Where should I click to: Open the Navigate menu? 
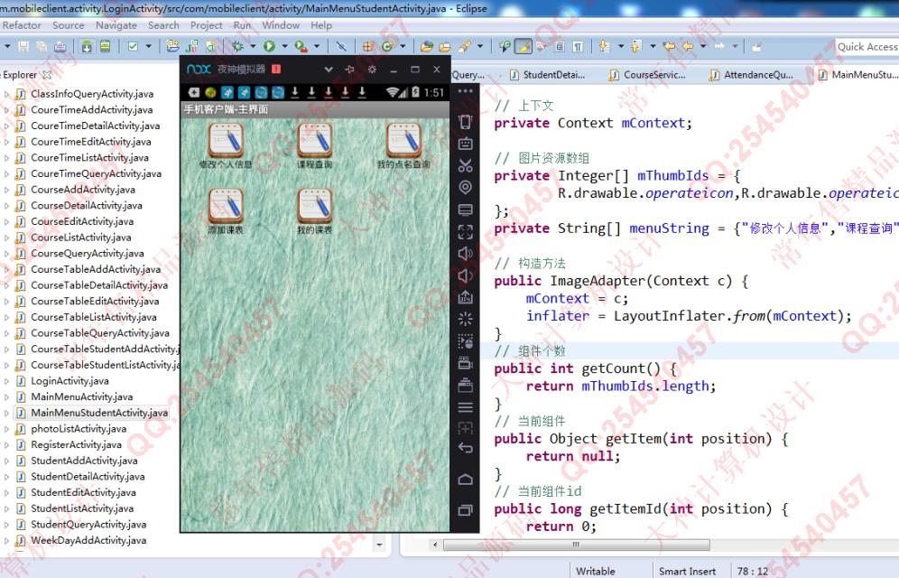[116, 25]
